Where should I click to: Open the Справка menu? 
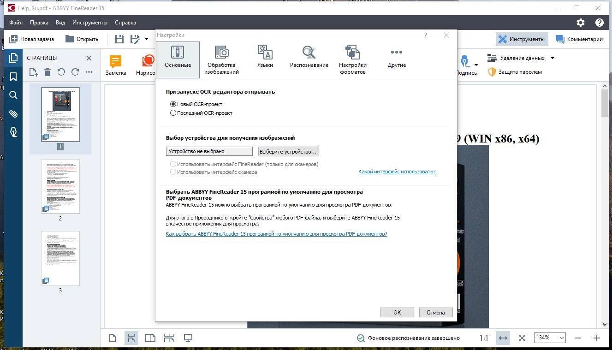point(125,22)
